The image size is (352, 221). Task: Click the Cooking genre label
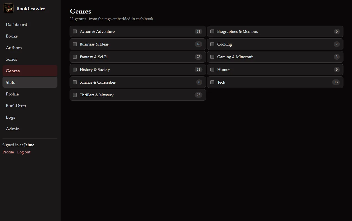224,44
